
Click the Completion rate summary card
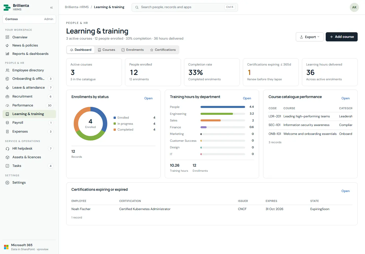tap(212, 72)
